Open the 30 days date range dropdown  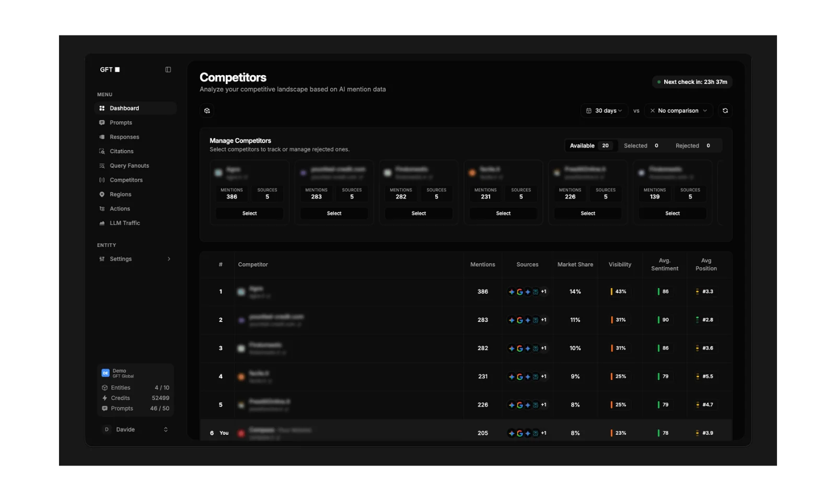603,111
